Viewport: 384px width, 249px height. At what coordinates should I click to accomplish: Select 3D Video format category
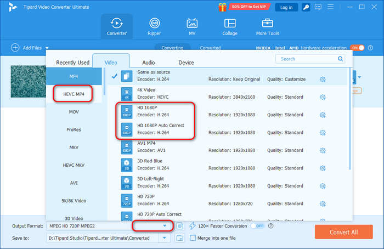click(x=74, y=217)
